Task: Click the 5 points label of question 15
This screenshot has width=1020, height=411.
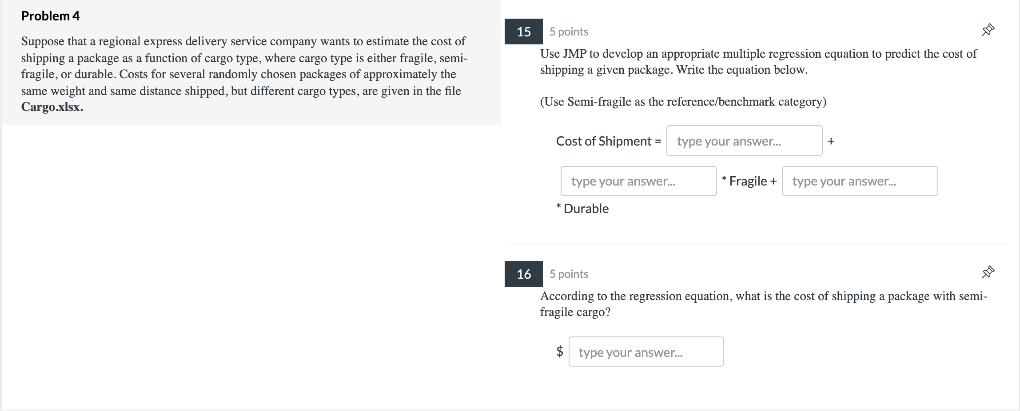Action: [x=569, y=32]
